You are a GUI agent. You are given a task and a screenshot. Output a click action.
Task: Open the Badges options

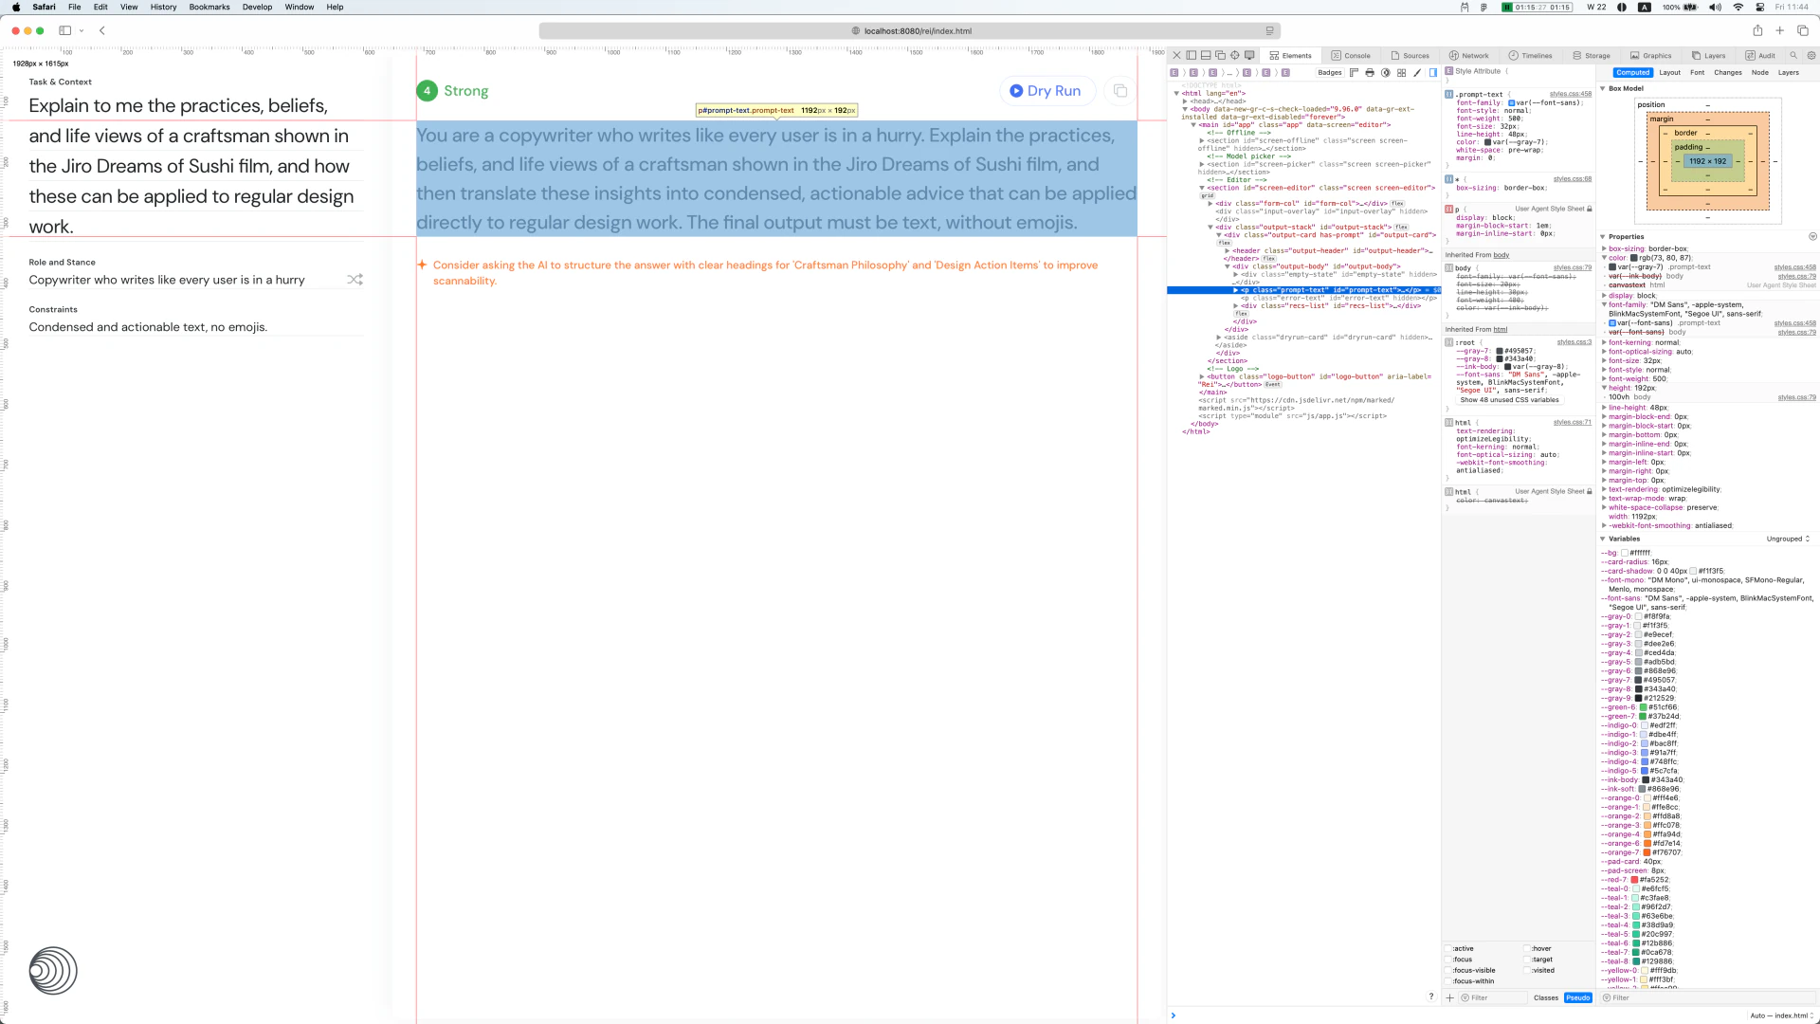tap(1330, 73)
